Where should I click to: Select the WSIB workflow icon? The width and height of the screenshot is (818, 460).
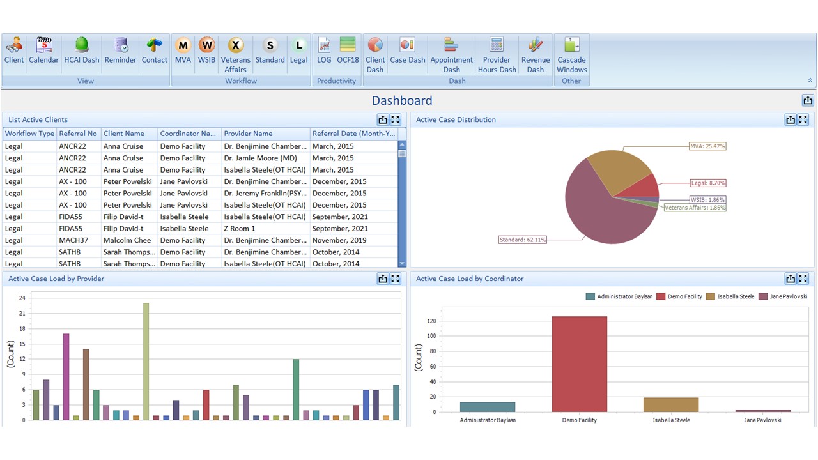pos(206,51)
